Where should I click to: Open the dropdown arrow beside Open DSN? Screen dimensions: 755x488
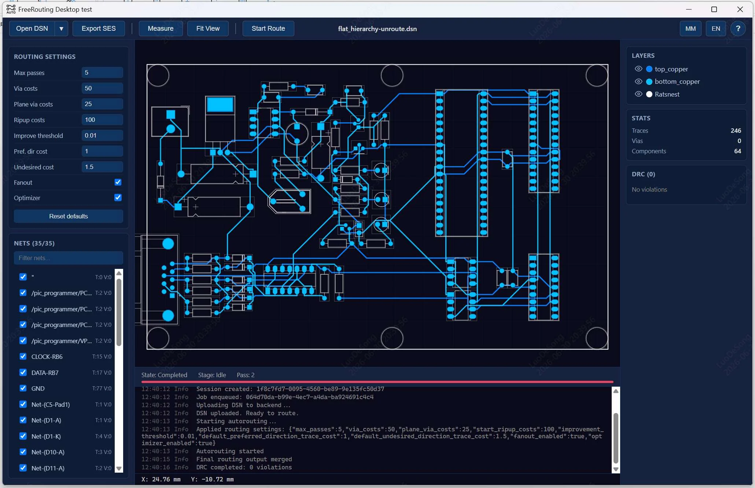tap(61, 29)
